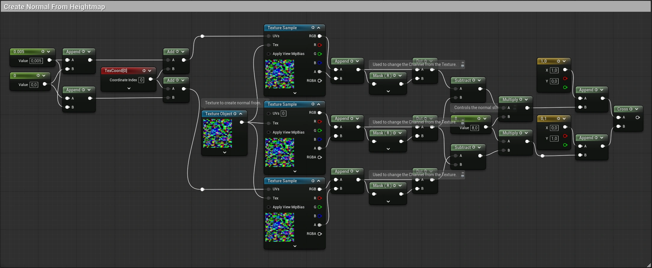
Task: Select the output pin of the 8,0 Value
Action: pos(485,127)
